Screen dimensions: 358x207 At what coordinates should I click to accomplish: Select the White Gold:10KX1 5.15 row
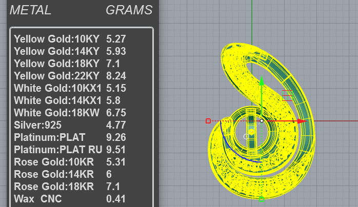tap(70, 88)
